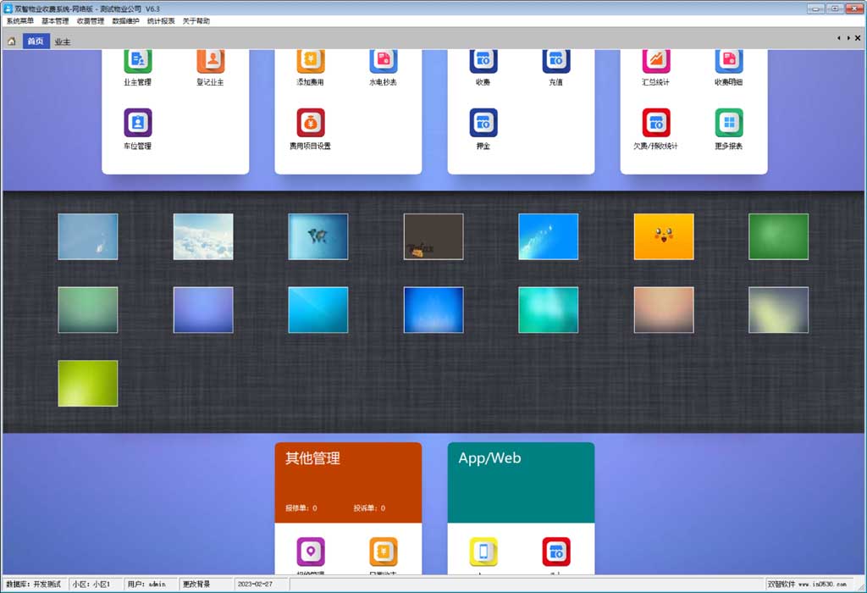Click the 双智软件 website link in the status bar

coord(807,585)
